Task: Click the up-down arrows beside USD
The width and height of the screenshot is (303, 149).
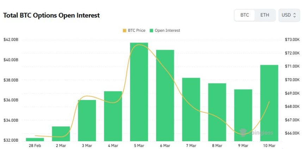Action: click(x=295, y=15)
